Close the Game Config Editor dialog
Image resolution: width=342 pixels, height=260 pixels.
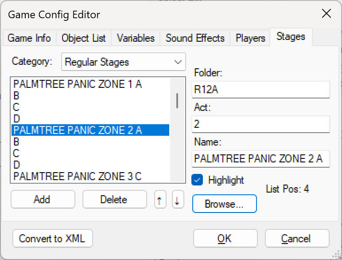click(326, 14)
